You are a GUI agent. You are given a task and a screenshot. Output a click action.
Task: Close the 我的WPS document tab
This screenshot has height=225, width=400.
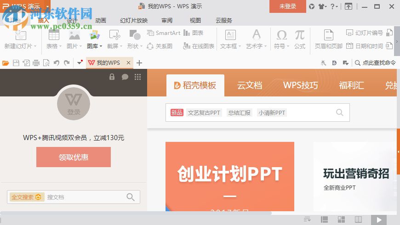[129, 63]
